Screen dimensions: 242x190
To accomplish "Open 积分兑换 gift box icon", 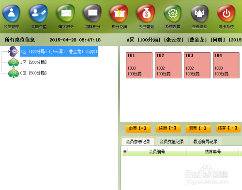I will [119, 14].
